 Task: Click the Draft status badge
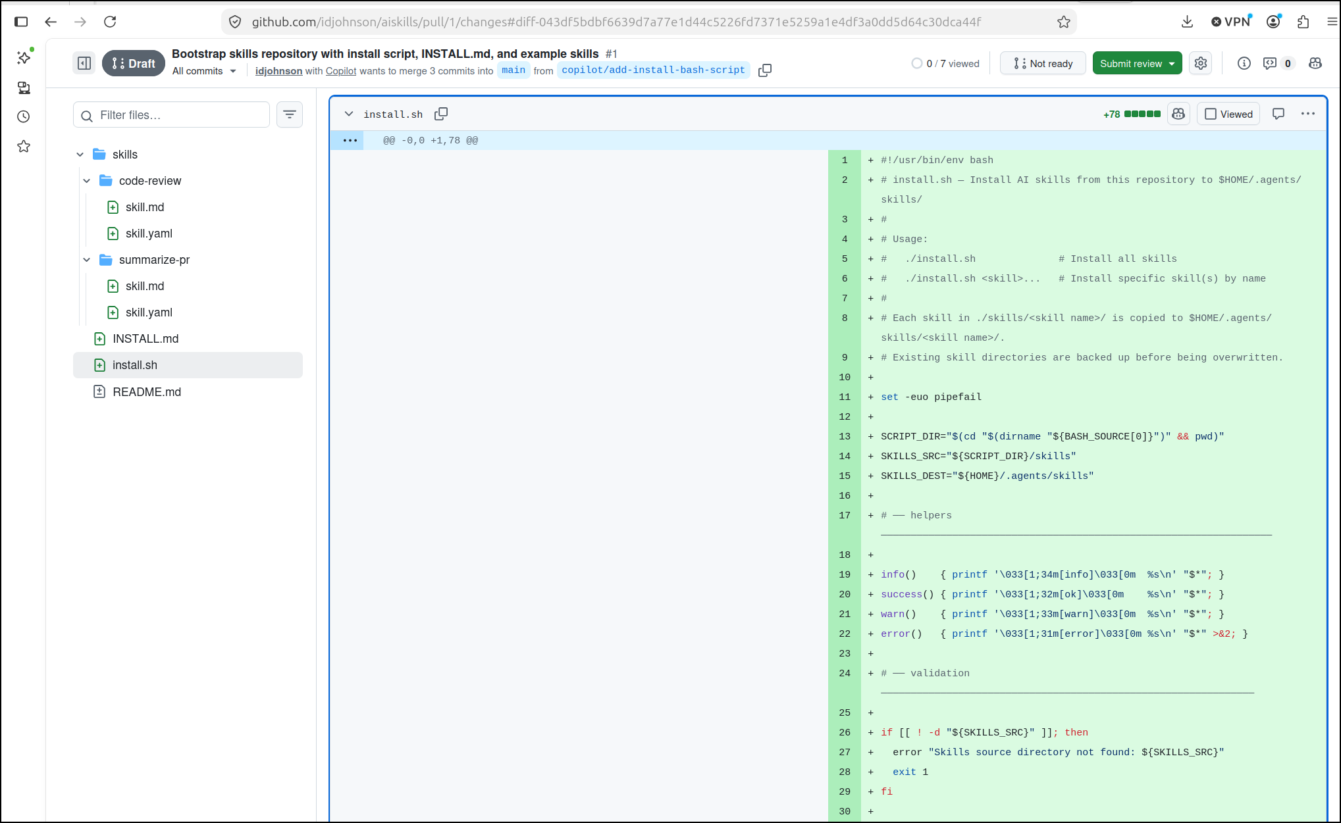pos(134,63)
